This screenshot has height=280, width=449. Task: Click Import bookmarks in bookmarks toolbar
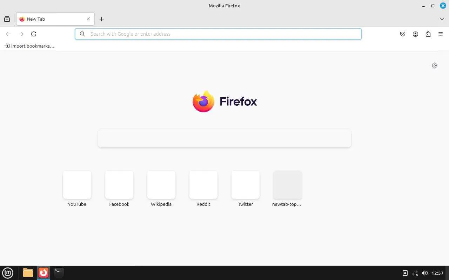point(29,46)
